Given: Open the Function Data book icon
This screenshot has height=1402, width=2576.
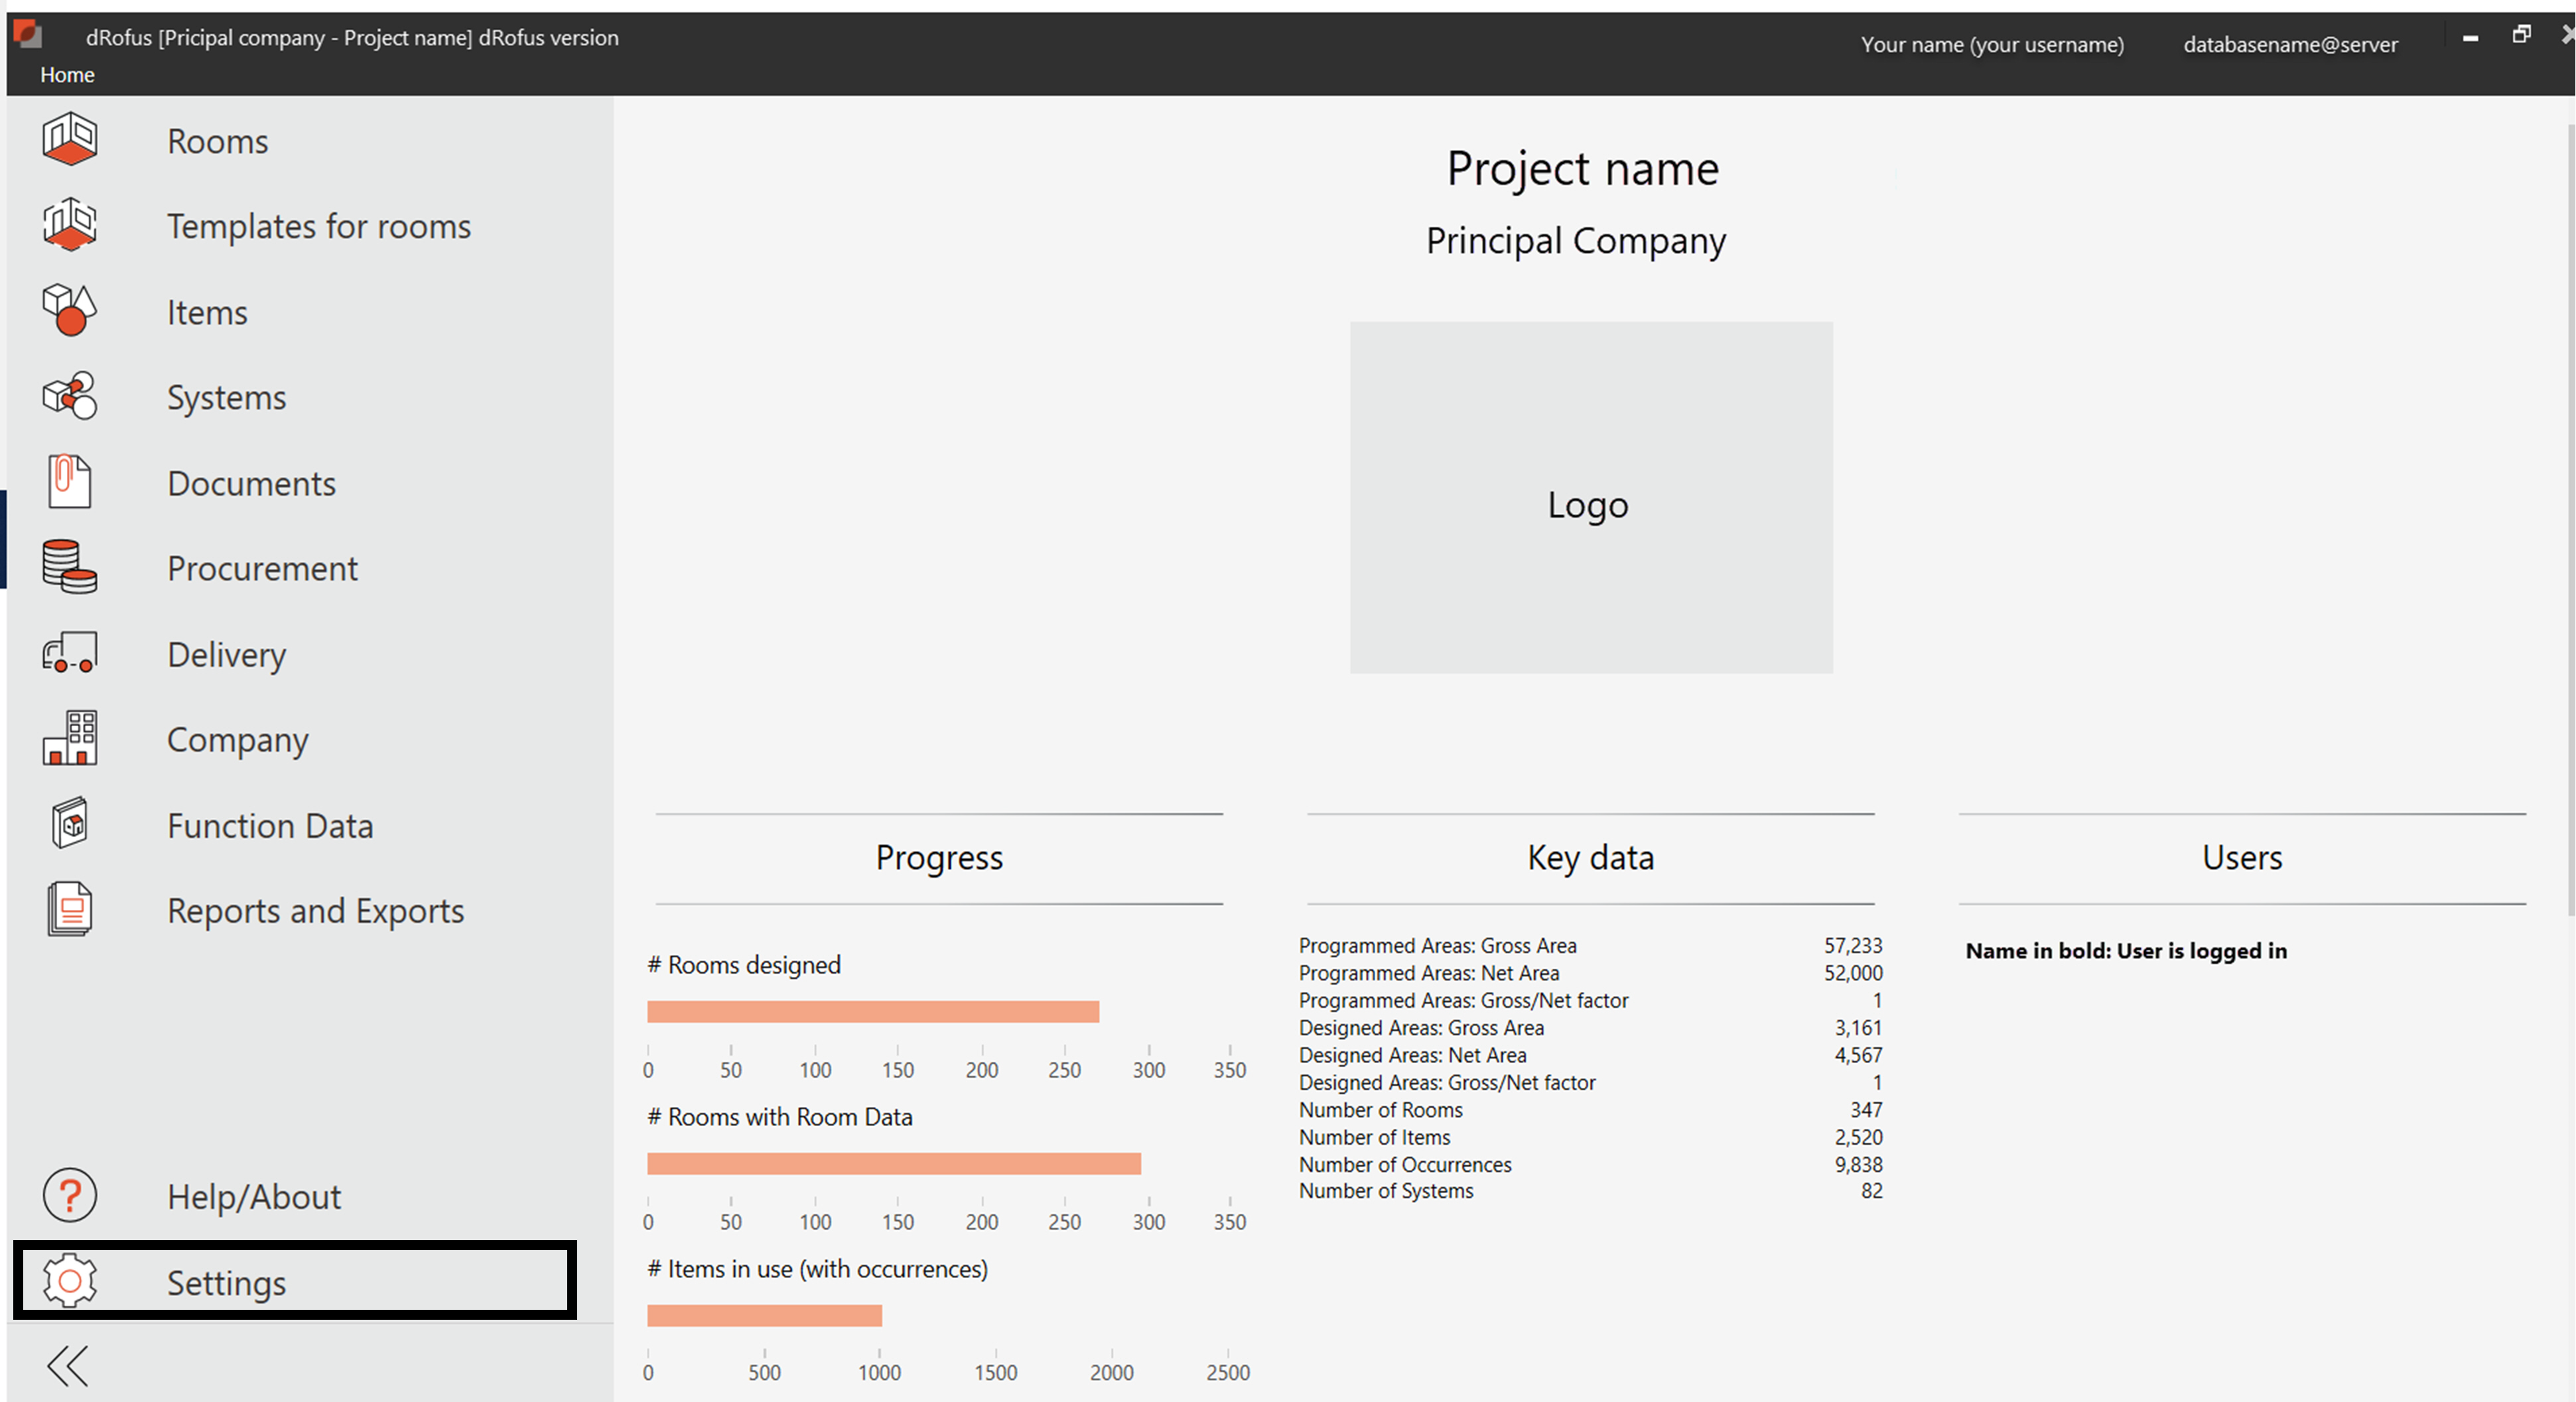Looking at the screenshot, I should coord(69,824).
